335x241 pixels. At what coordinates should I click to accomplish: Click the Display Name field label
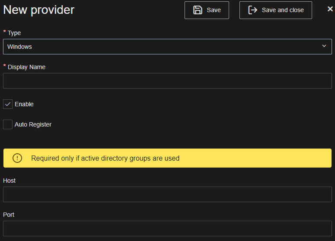26,67
